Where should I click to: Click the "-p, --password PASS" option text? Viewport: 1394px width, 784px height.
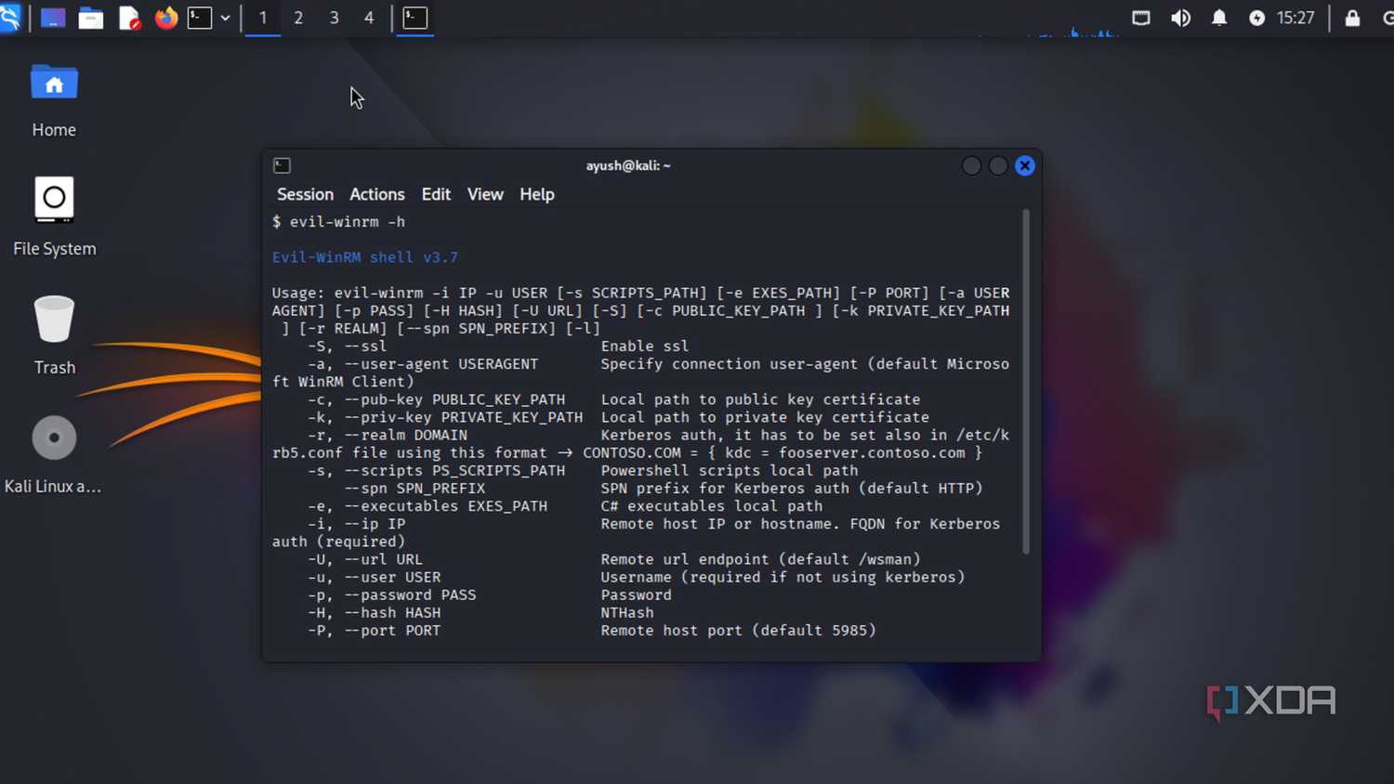coord(391,595)
